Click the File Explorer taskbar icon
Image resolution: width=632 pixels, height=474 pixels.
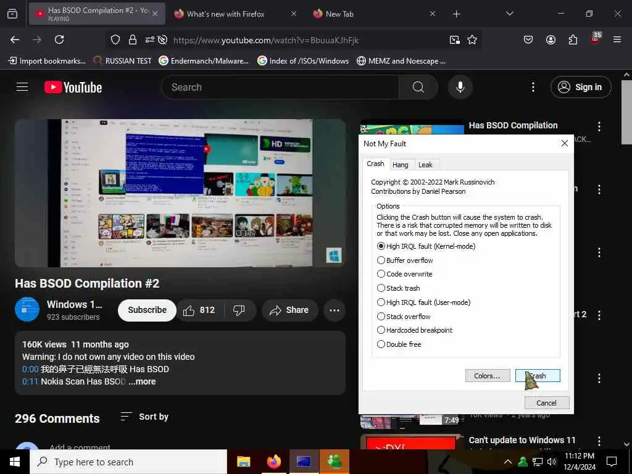click(x=243, y=462)
